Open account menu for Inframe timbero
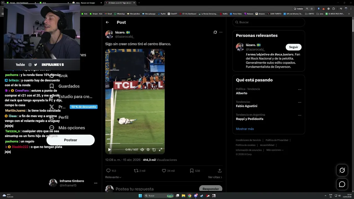Image resolution: width=354 pixels, height=199 pixels. pyautogui.click(x=95, y=183)
